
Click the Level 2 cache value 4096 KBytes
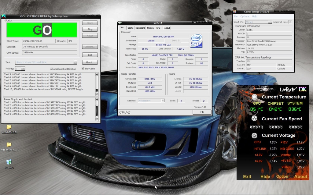195,87
